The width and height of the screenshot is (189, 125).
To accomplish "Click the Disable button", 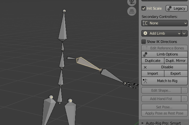I will tap(164, 67).
